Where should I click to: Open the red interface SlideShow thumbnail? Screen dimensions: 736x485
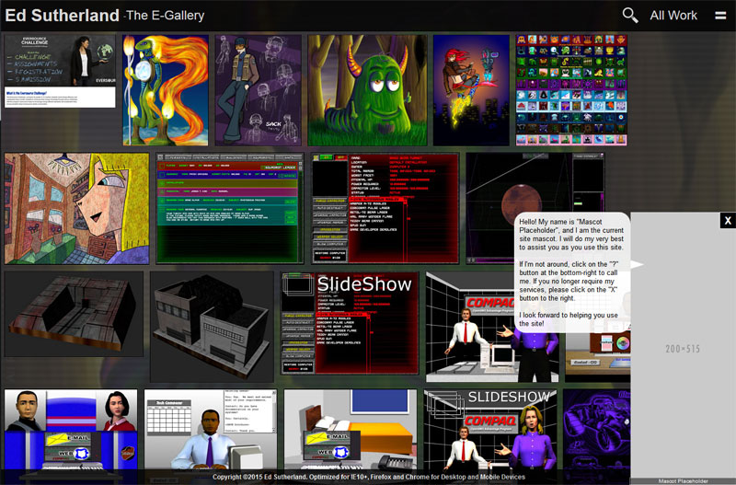(x=350, y=326)
